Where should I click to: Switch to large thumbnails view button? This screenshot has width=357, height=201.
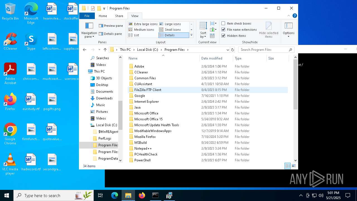294,166
